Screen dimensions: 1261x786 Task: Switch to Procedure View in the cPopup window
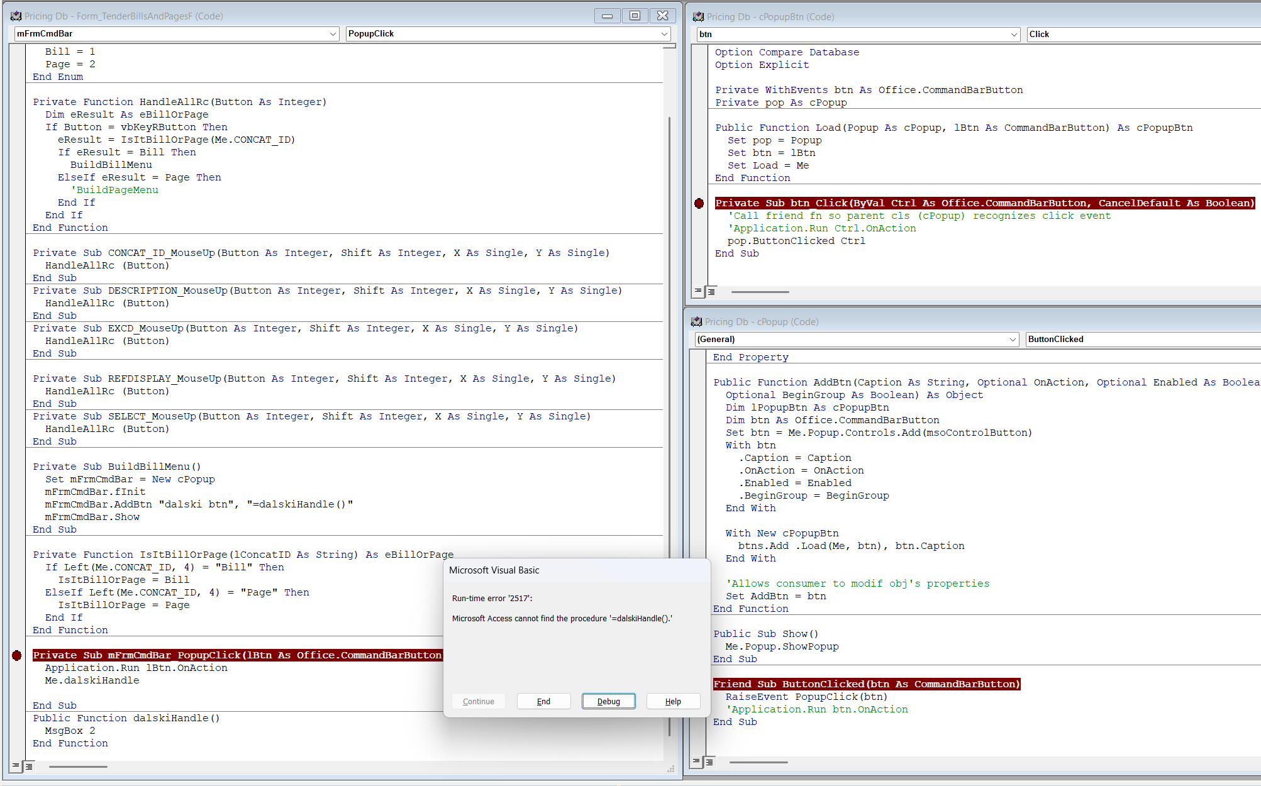point(696,761)
